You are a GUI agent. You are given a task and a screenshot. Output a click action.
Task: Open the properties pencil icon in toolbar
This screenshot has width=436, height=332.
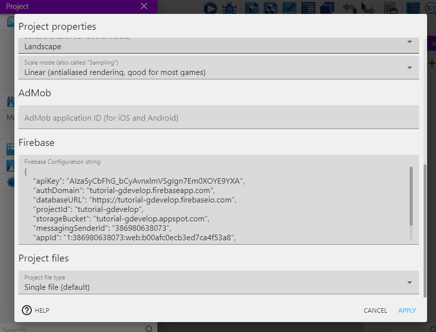click(x=290, y=8)
